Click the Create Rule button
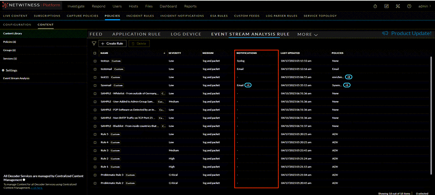The height and width of the screenshot is (195, 435). pyautogui.click(x=112, y=43)
